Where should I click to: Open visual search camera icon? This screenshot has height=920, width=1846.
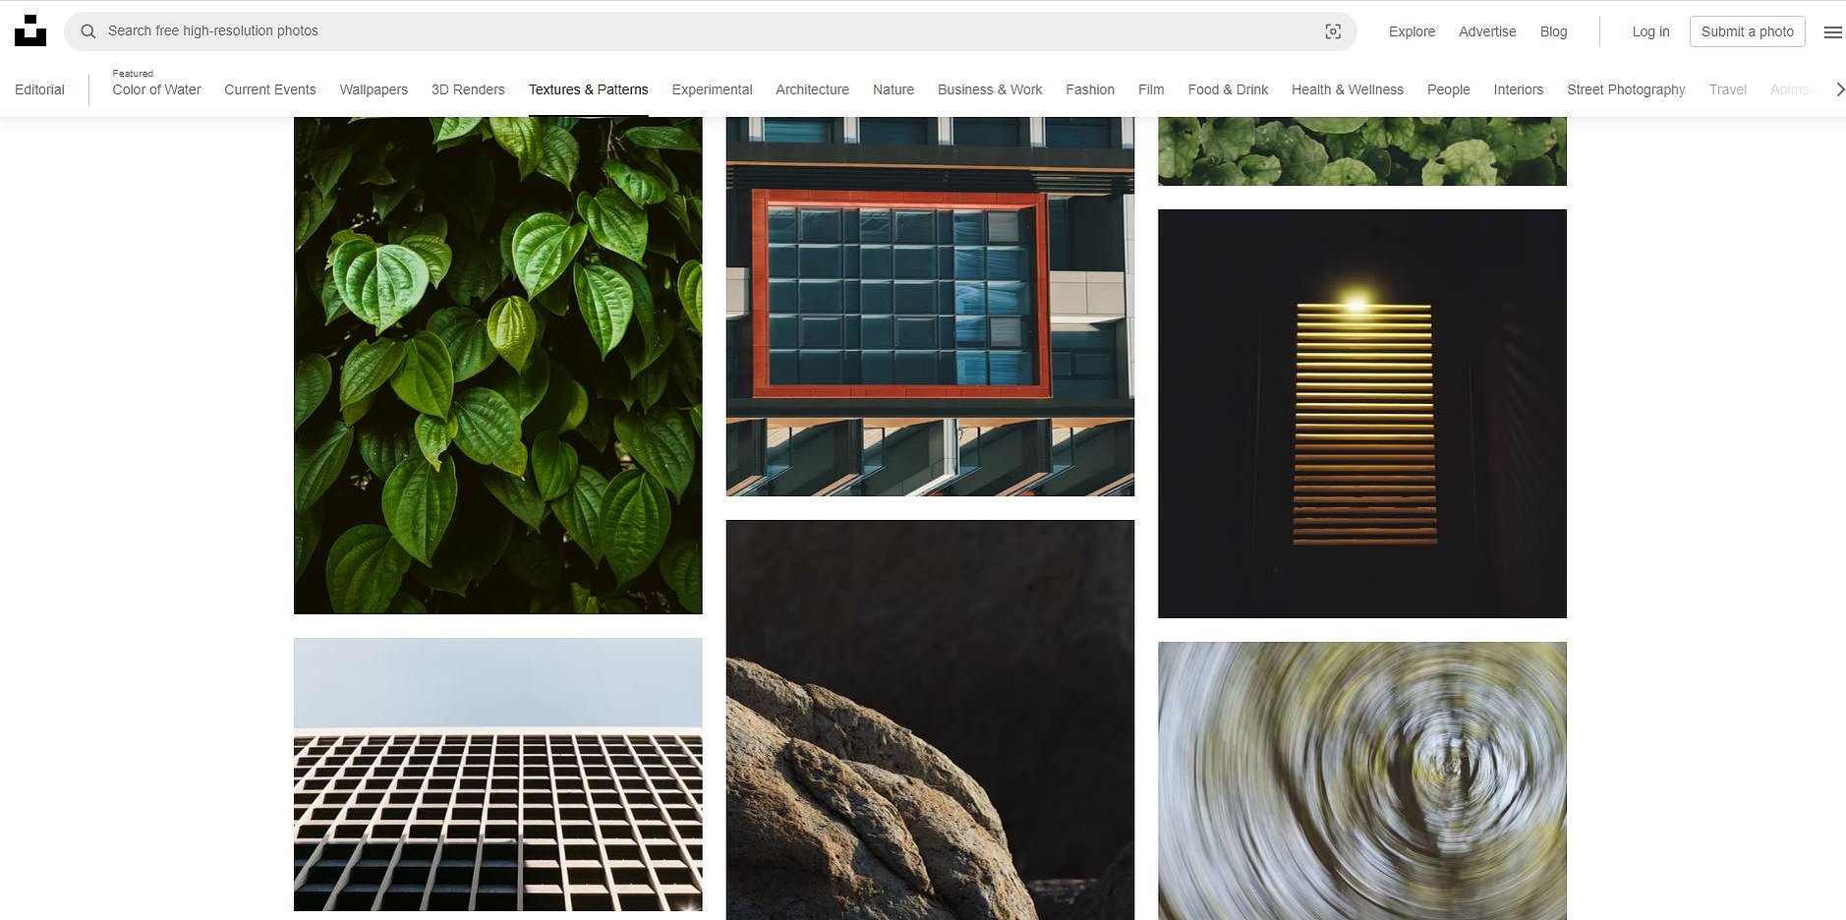tap(1333, 31)
